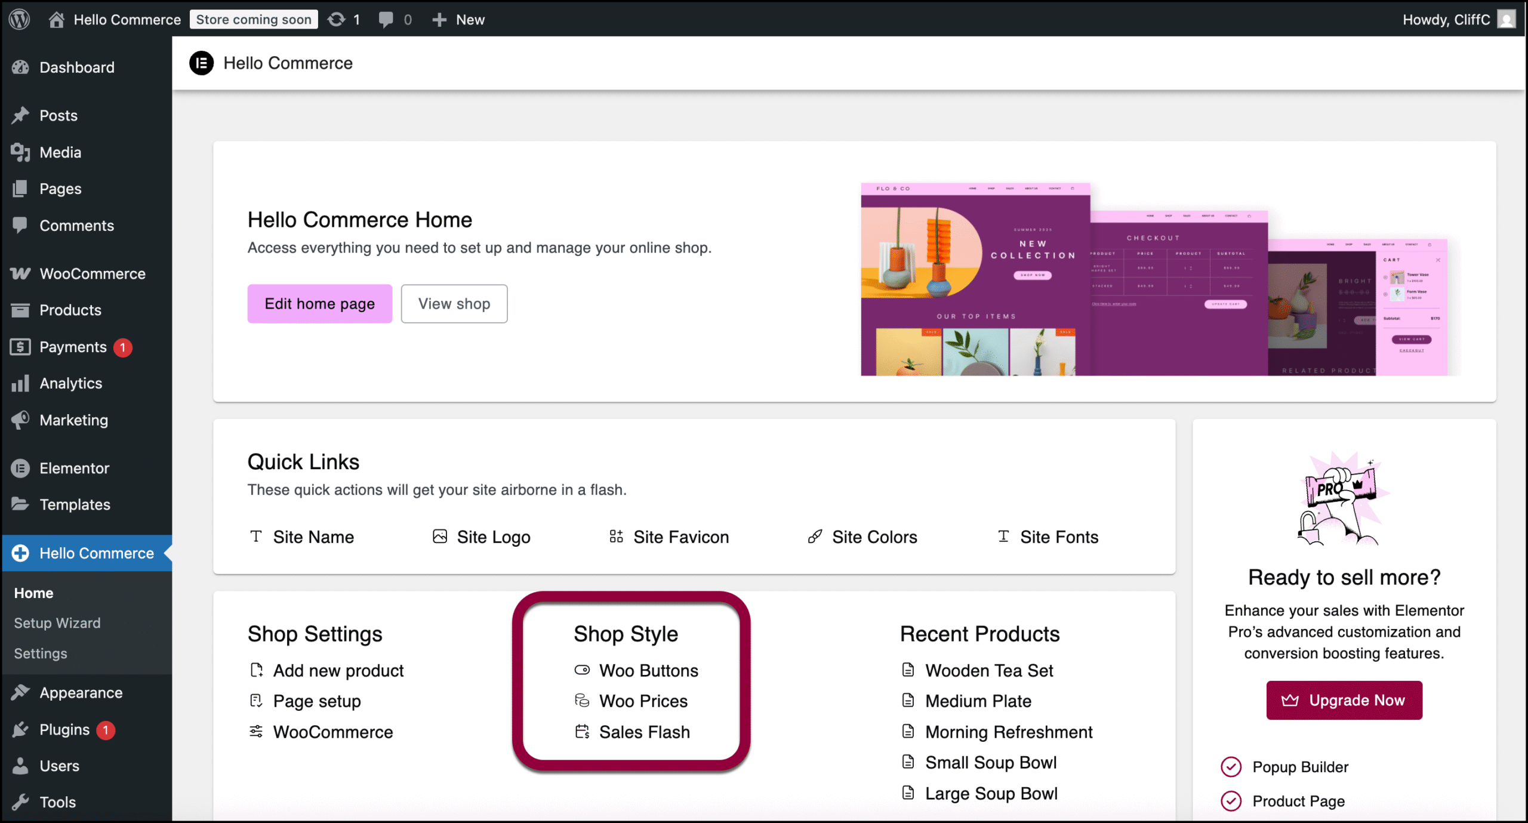
Task: Open the Site Fonts quick link
Action: 1048,537
